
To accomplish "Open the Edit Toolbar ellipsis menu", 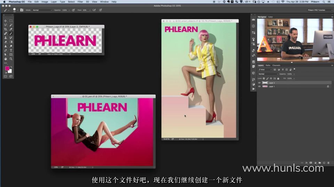I will pos(6,63).
